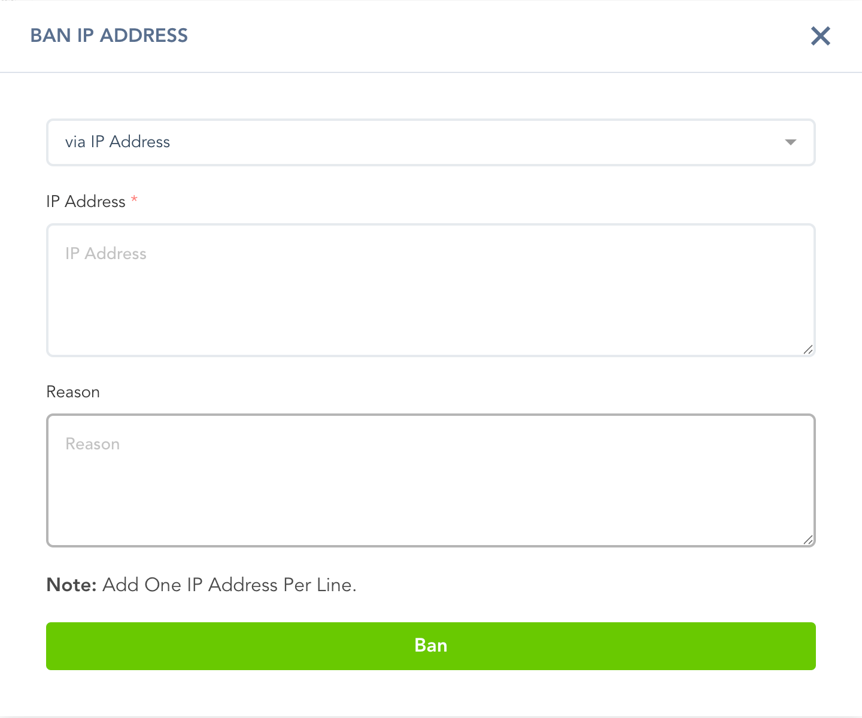The width and height of the screenshot is (862, 718).
Task: Click the 'BAN IP ADDRESS' dialog title
Action: (x=109, y=36)
